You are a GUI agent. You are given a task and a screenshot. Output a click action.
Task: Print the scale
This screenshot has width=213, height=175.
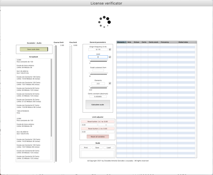pos(86,147)
